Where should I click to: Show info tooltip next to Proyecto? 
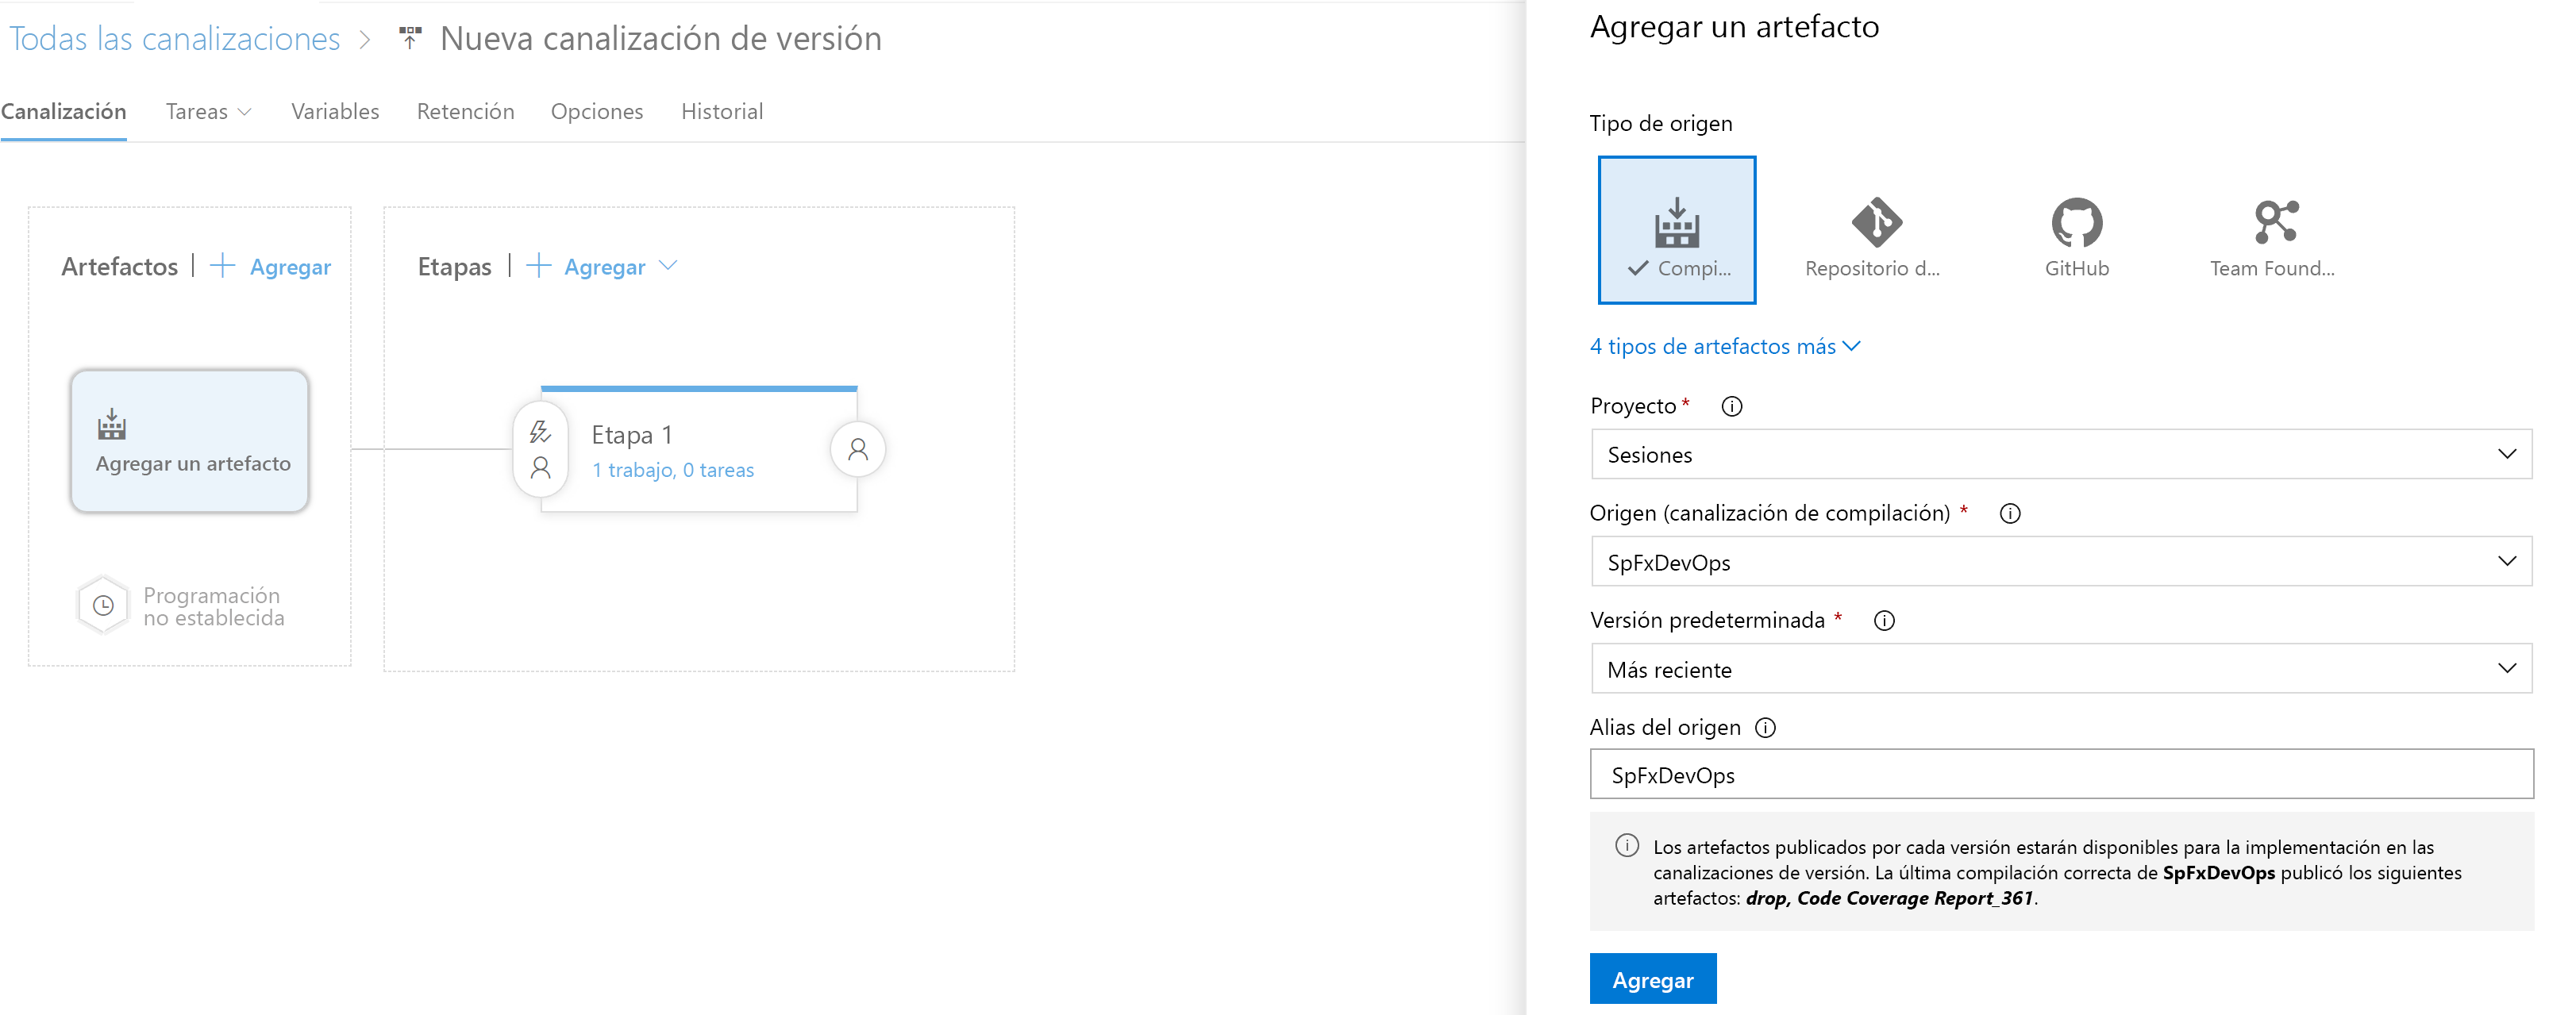[x=1731, y=406]
